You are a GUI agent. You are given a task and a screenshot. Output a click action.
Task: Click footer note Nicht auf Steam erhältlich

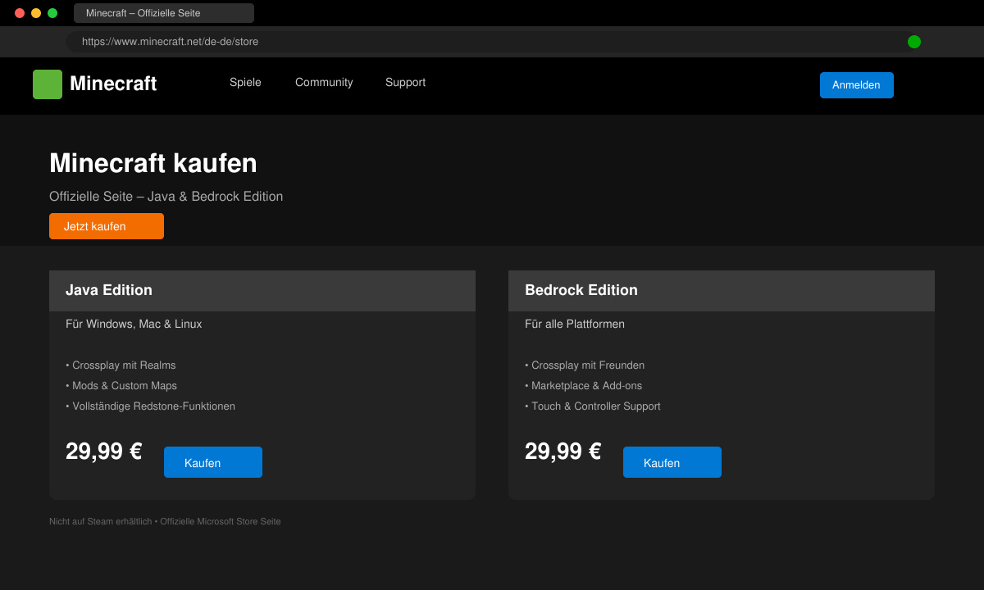pos(100,521)
